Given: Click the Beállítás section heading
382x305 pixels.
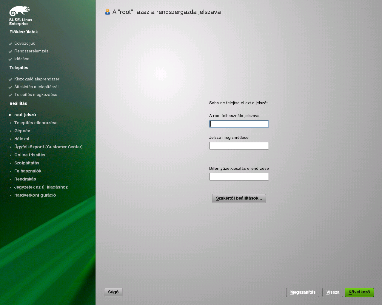Looking at the screenshot, I should (18, 103).
